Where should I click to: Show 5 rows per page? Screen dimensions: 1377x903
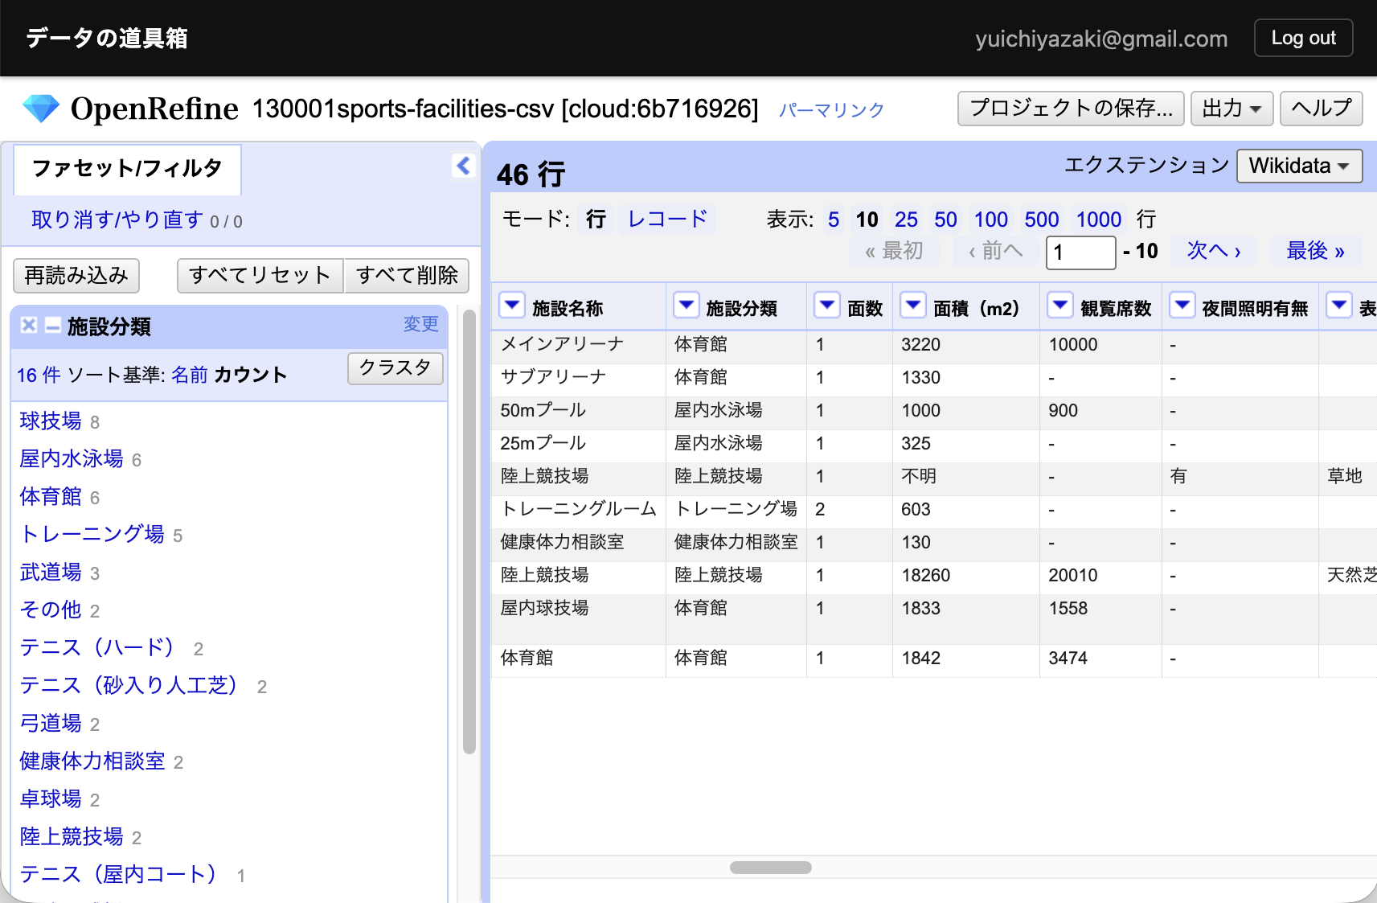click(834, 220)
